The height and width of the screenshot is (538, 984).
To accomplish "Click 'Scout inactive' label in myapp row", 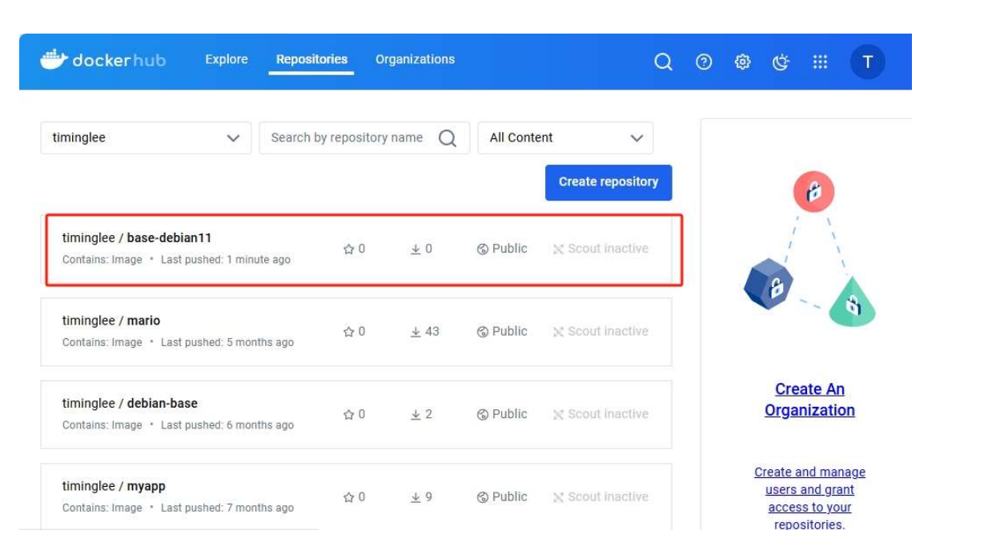I will coord(608,497).
